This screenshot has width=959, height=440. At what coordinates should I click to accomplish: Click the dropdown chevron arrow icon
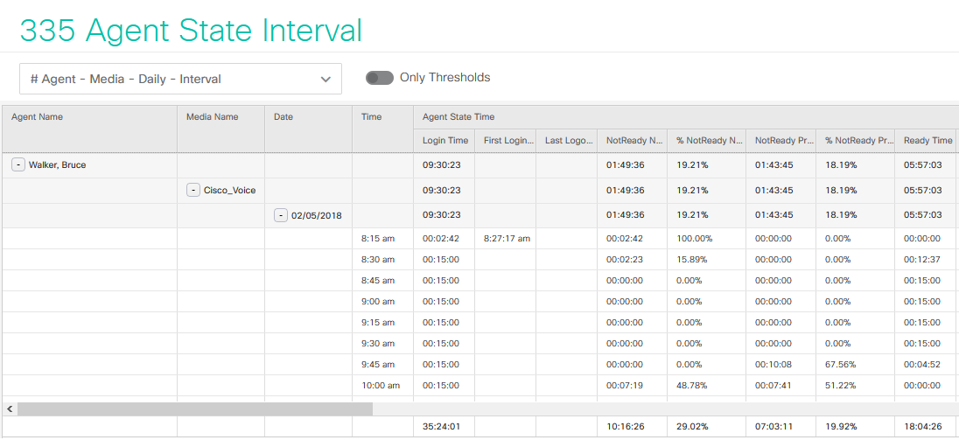pos(326,79)
